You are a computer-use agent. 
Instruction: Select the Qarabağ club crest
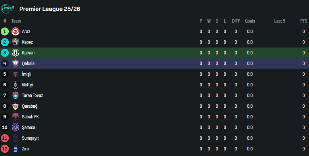(15, 106)
